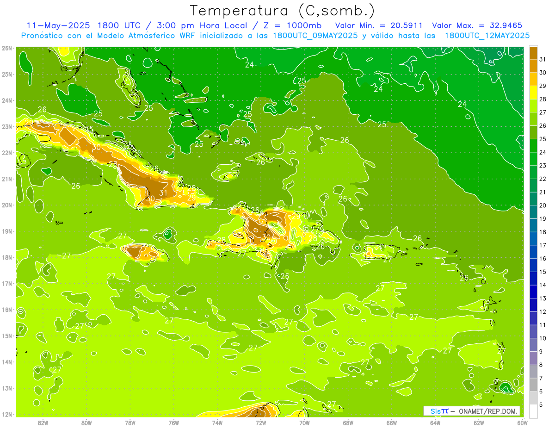The image size is (555, 429).
Task: Pick the light orange swatch between 29 and 30
Action: pos(533,79)
